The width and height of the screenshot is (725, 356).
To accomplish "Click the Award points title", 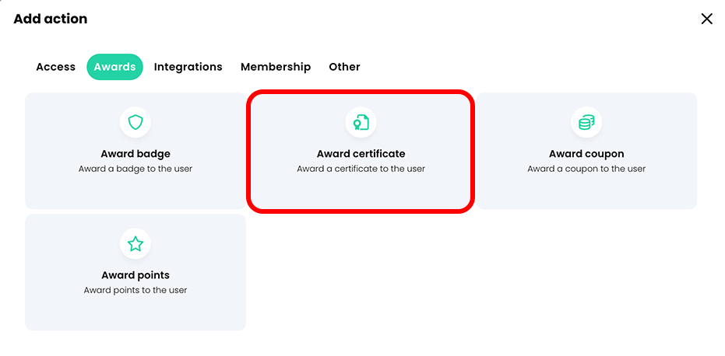I will [x=135, y=275].
